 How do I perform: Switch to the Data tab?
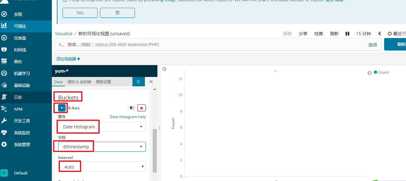[x=58, y=82]
